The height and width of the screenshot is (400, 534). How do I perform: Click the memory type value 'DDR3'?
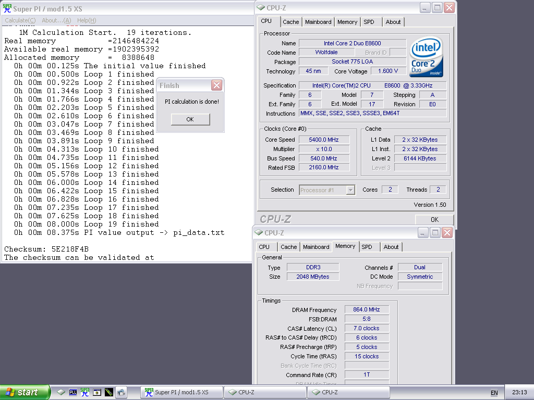click(x=313, y=267)
